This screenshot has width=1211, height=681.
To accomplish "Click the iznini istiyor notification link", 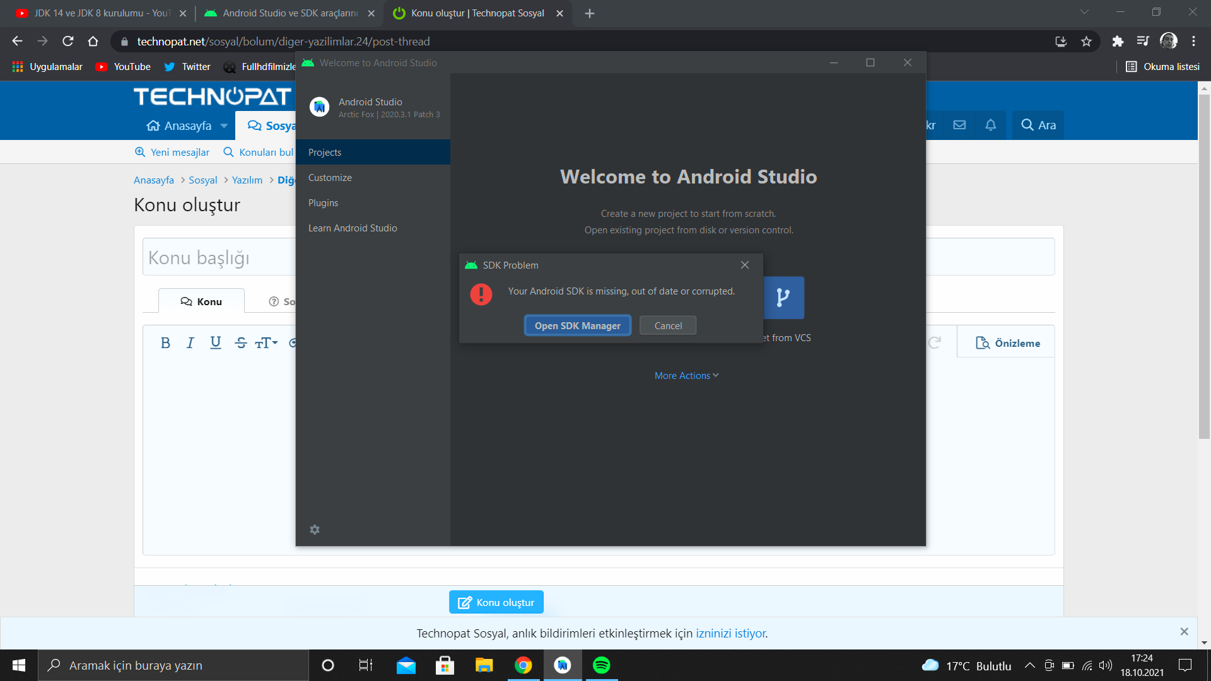I will click(x=731, y=633).
